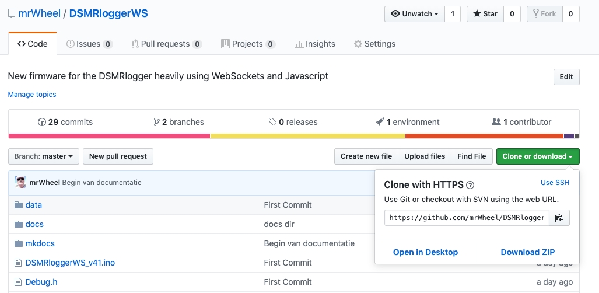Switch to the Issues tab
This screenshot has height=293, width=599.
tap(89, 44)
